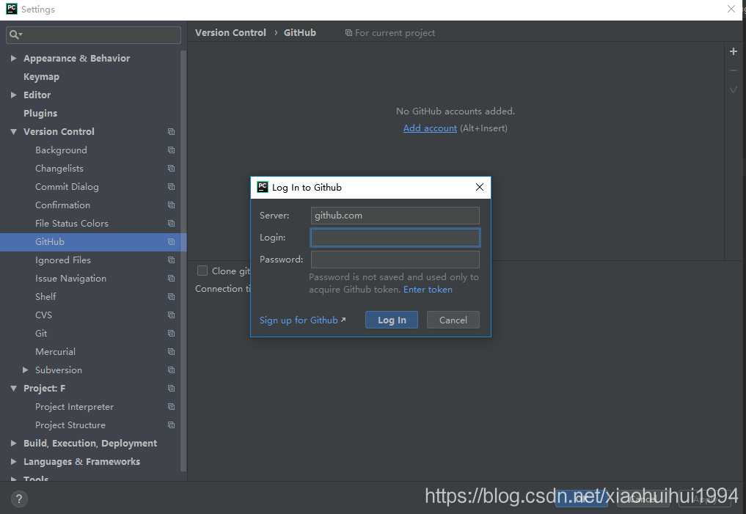
Task: Expand Languages & Frameworks section
Action: (14, 462)
